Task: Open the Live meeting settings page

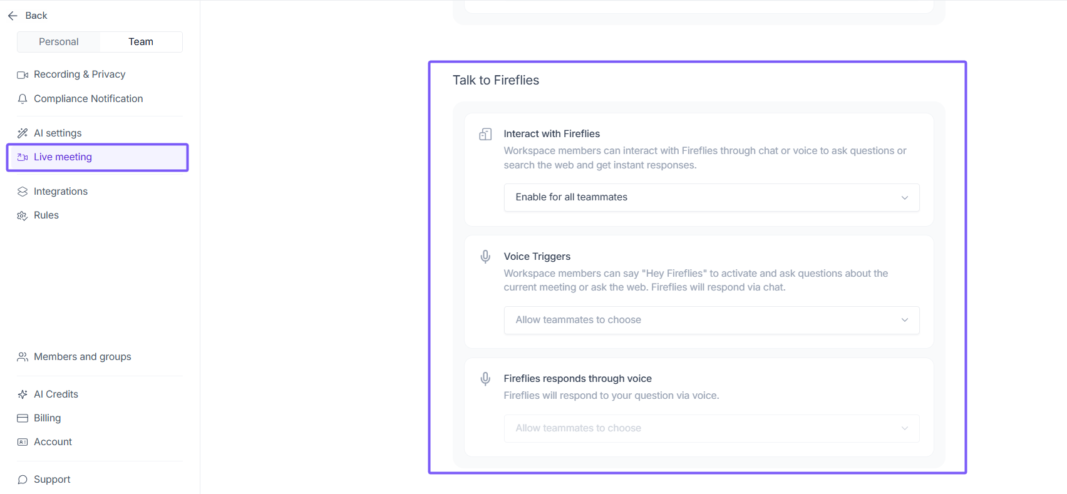Action: tap(63, 157)
